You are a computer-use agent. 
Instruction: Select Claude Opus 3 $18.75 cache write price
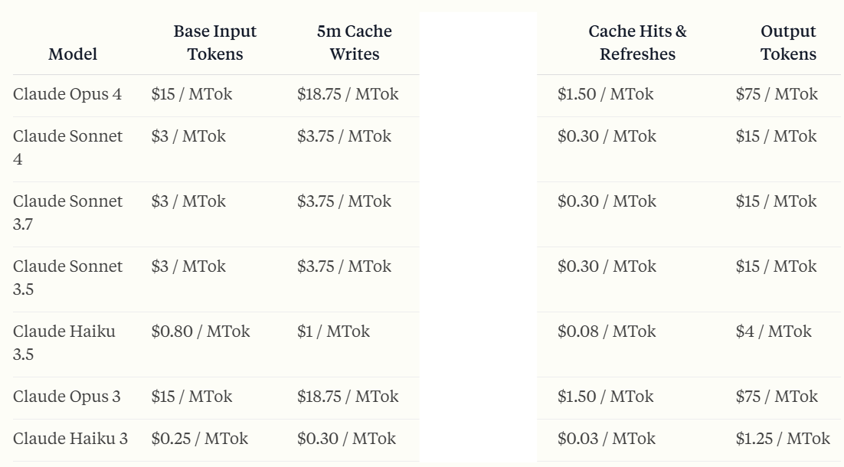(x=348, y=397)
